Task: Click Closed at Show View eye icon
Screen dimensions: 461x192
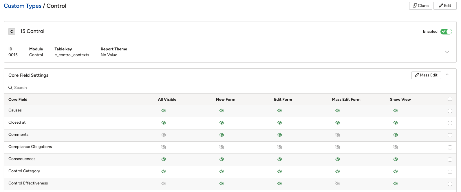Action: coord(396,123)
